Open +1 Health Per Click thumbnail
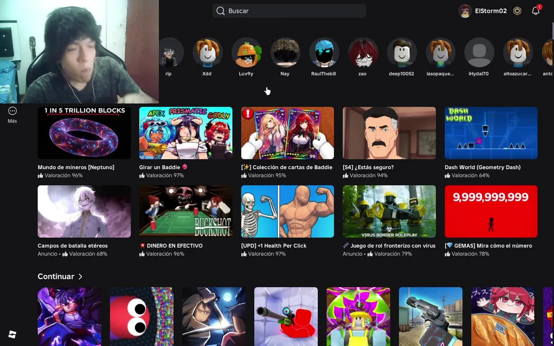Image resolution: width=554 pixels, height=346 pixels. click(287, 211)
